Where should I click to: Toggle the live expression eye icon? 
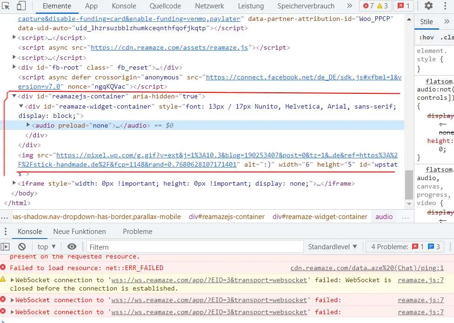[x=72, y=247]
